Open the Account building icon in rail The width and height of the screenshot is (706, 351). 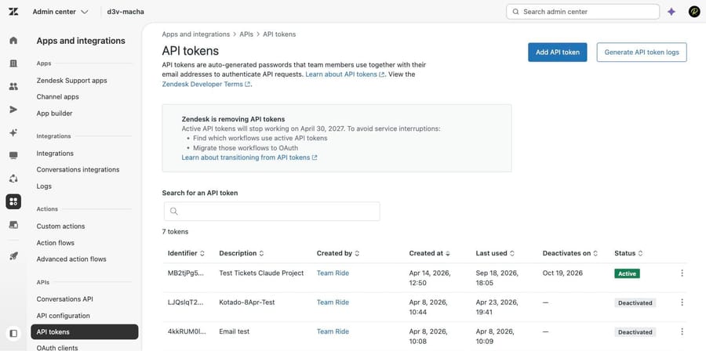13,63
